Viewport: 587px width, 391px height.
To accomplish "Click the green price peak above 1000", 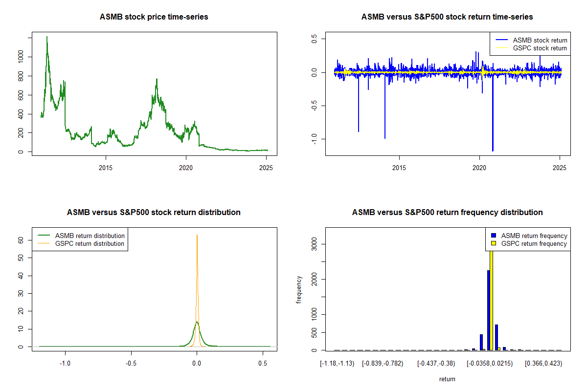I will pos(47,37).
